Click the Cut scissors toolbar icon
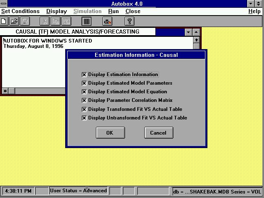The height and width of the screenshot is (198, 264). tap(45, 21)
